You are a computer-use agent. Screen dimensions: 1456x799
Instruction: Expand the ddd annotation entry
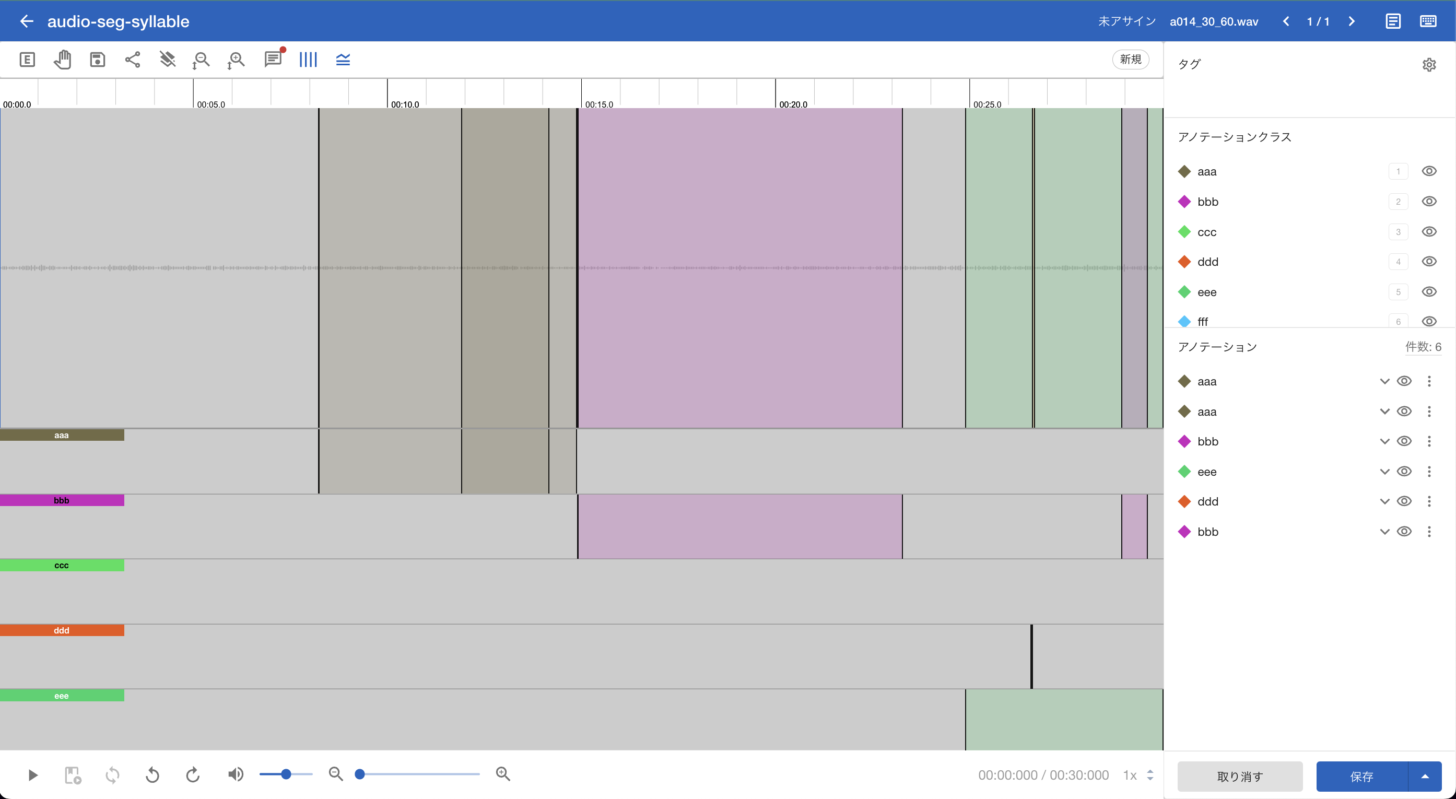(1384, 502)
